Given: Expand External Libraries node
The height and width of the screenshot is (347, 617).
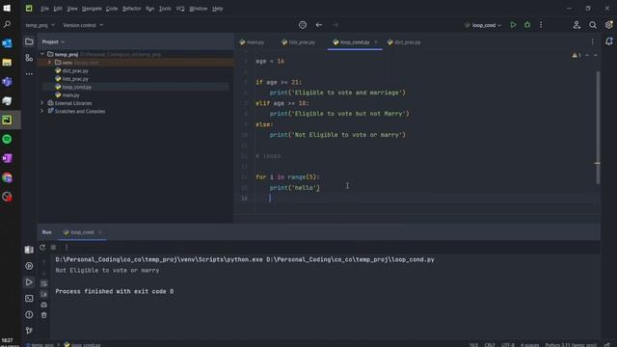Looking at the screenshot, I should [x=42, y=103].
